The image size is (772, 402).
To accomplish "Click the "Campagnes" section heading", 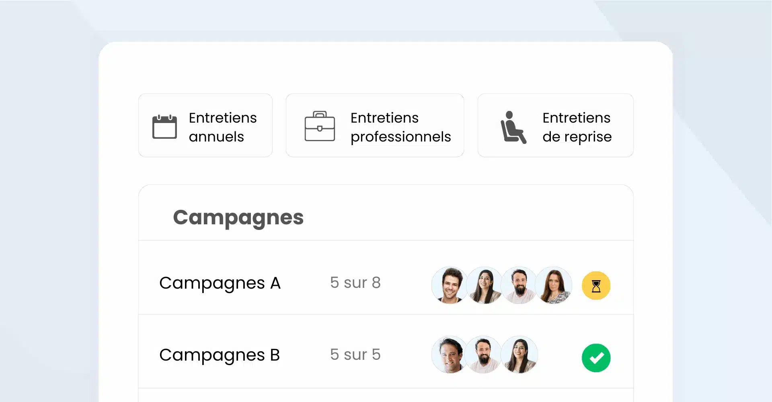I will 238,217.
